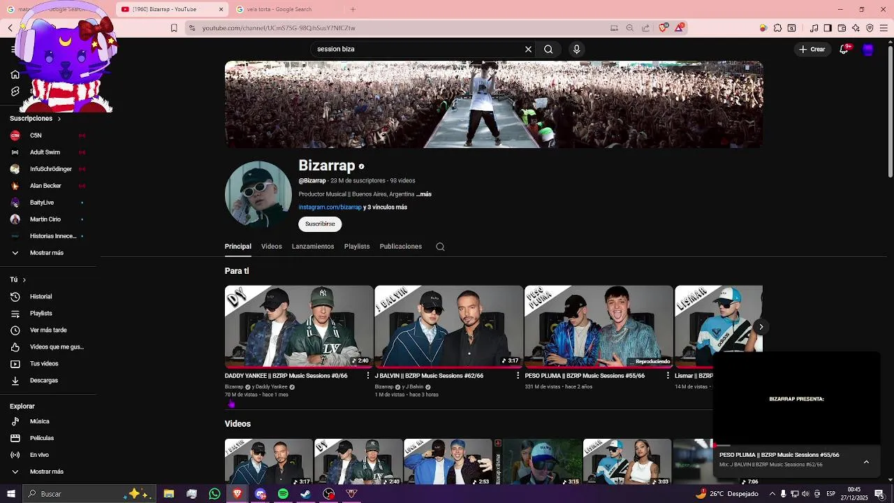
Task: Open the J Balvin Sessions #62/66 thumbnail in Para ti
Action: tap(448, 326)
